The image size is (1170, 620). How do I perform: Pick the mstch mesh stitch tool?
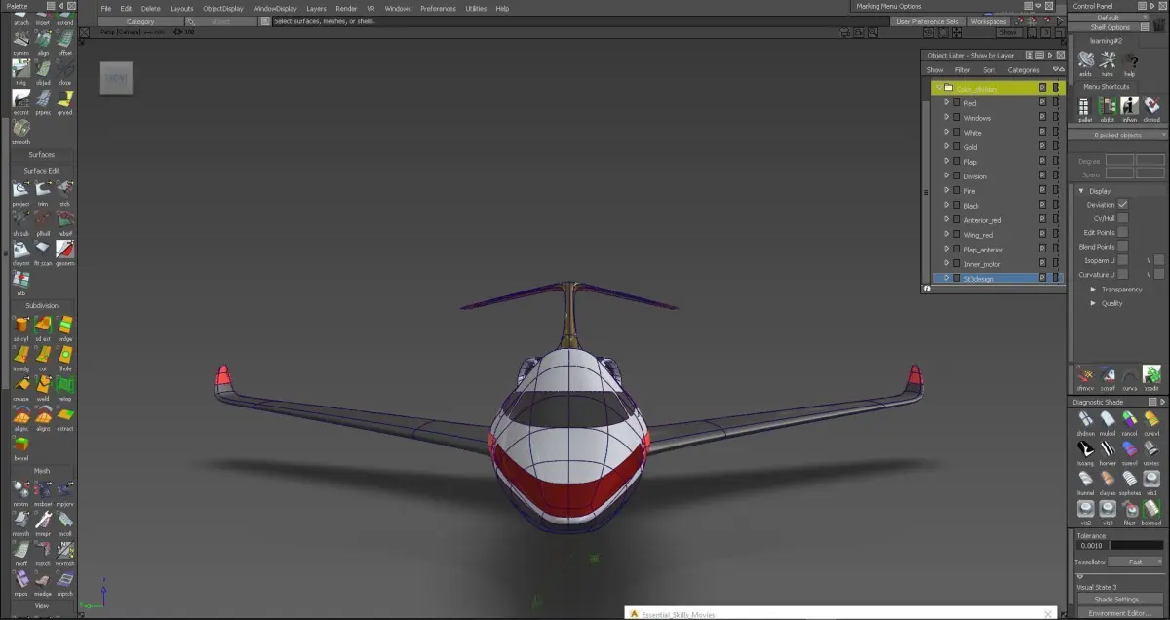pyautogui.click(x=43, y=552)
